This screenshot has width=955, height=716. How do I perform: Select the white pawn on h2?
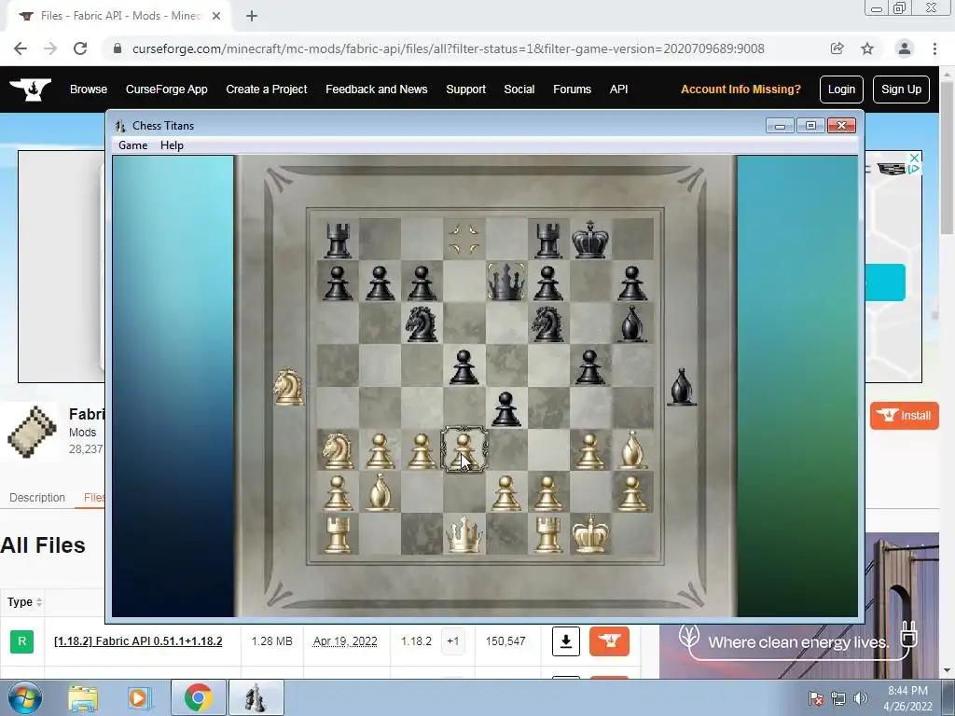click(632, 492)
